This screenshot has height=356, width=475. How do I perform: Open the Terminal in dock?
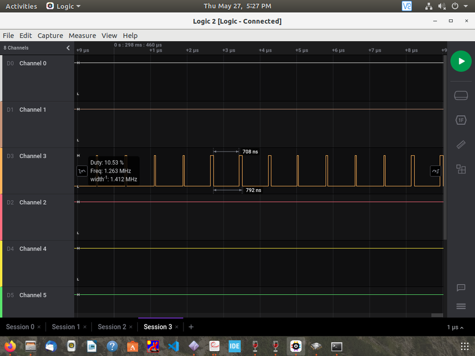click(x=337, y=346)
